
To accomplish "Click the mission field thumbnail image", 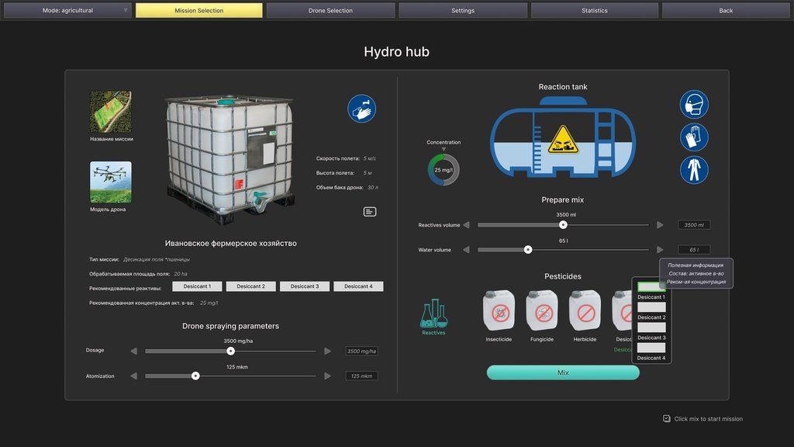I will click(110, 112).
